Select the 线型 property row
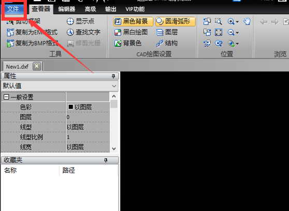 55,127
